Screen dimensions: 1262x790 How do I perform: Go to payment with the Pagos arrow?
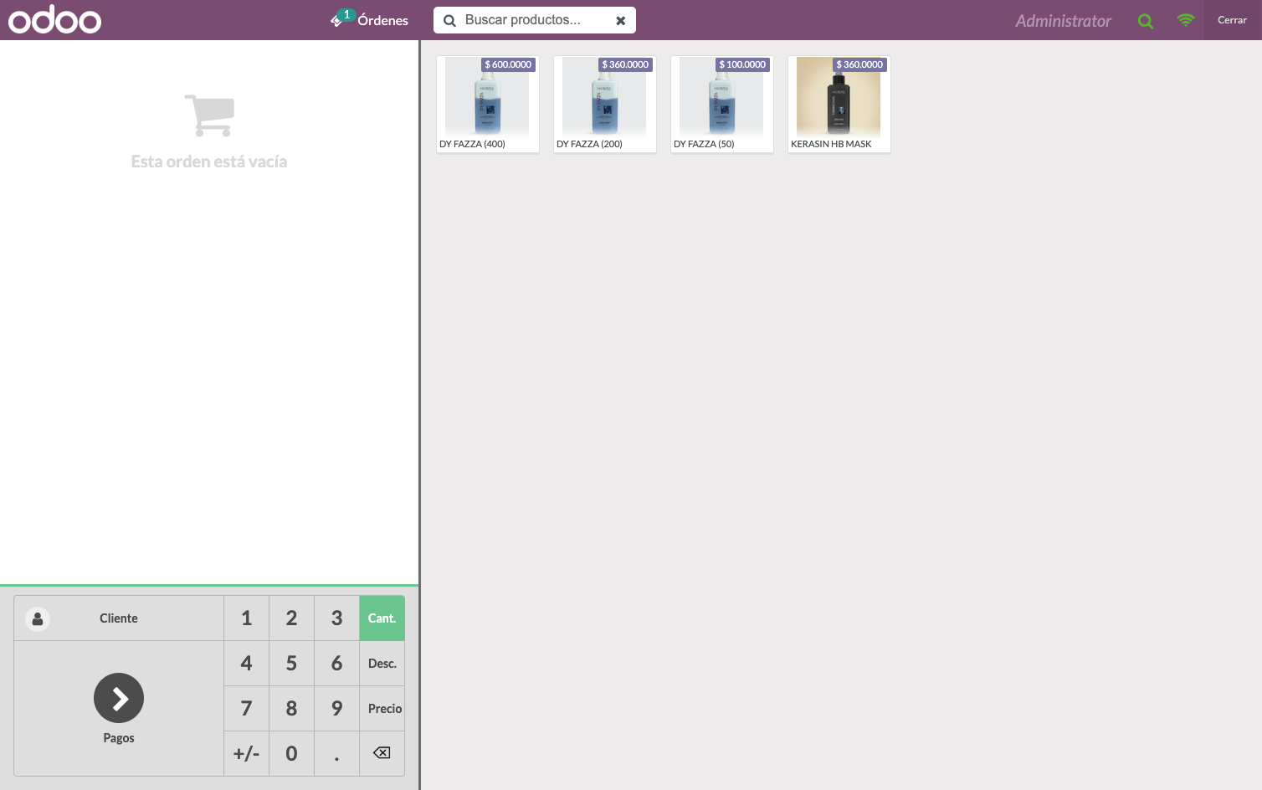click(119, 708)
